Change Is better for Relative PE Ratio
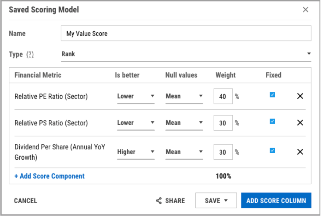321x216 pixels. [x=136, y=96]
